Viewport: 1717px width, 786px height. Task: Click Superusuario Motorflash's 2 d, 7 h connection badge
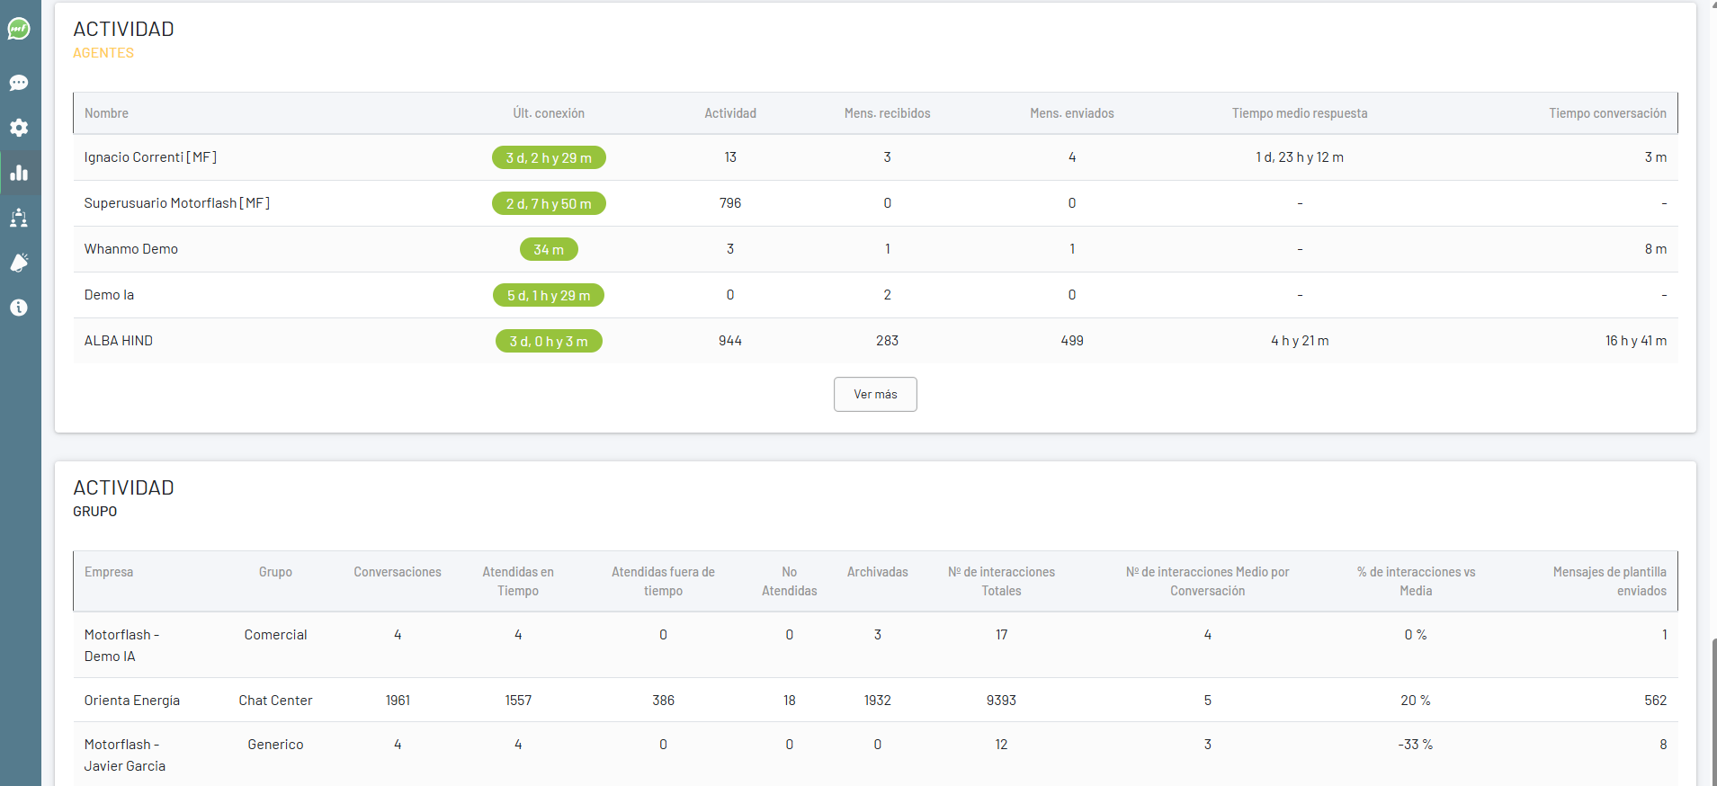tap(549, 204)
